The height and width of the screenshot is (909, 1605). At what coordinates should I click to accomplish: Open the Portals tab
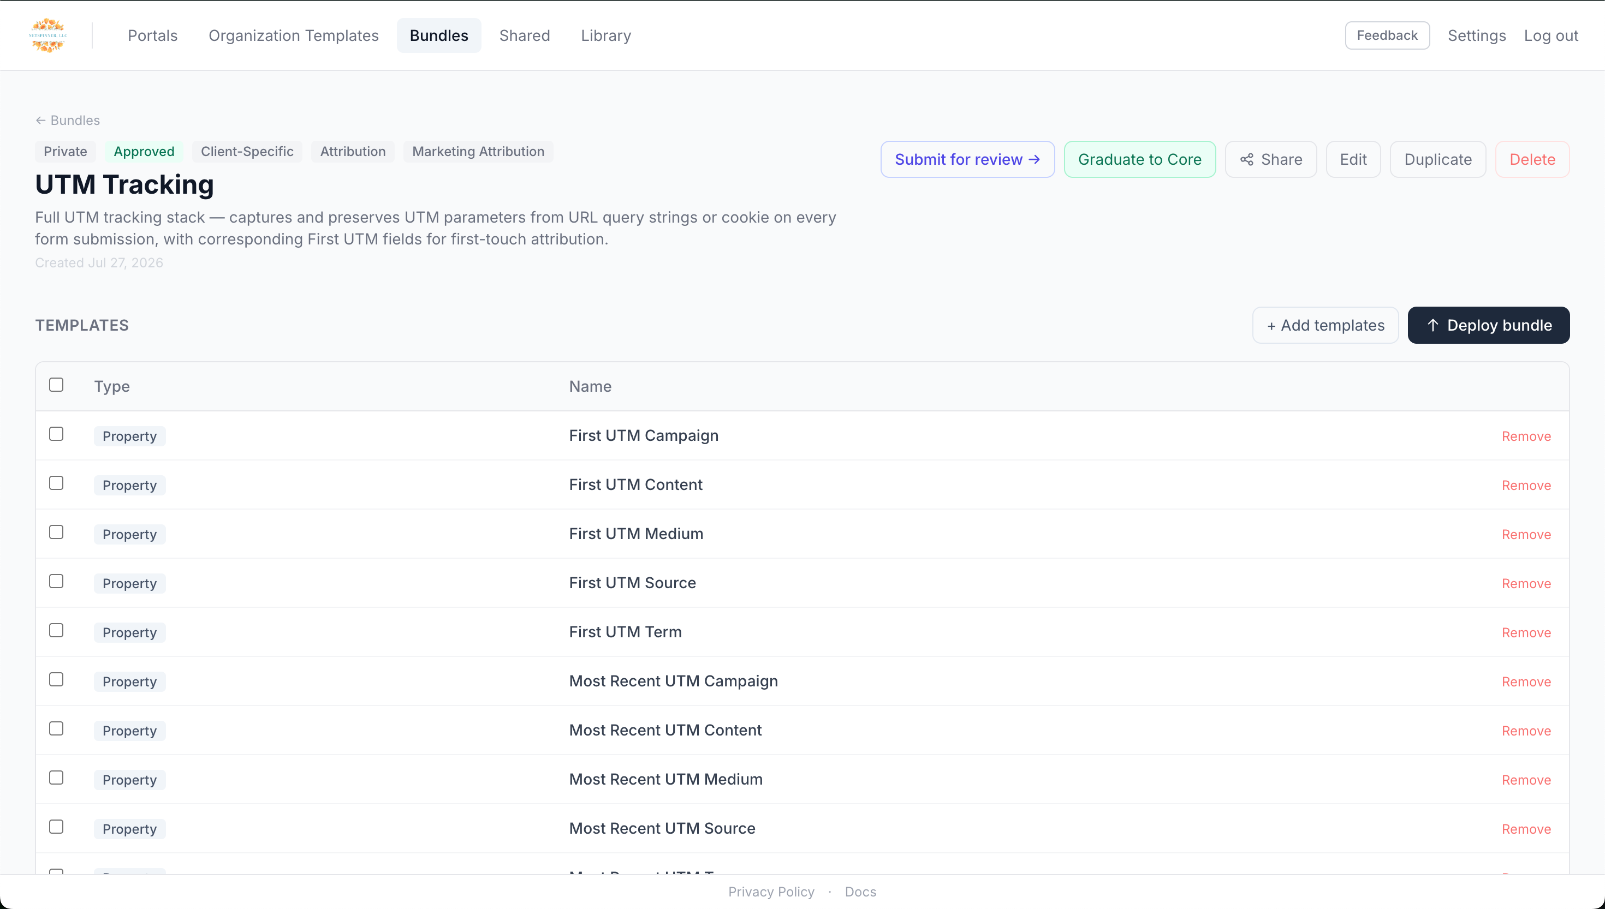tap(152, 35)
